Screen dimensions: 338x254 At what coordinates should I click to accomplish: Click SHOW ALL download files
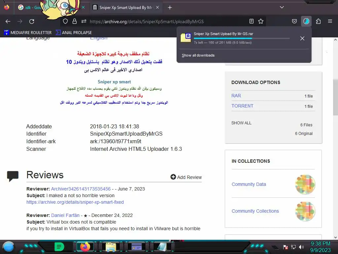[241, 123]
